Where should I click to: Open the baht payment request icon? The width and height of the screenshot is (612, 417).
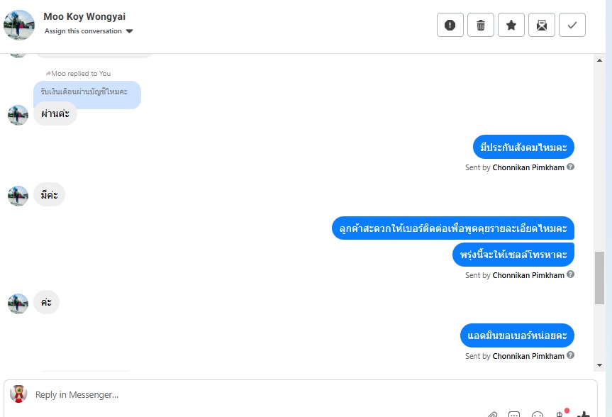pyautogui.click(x=561, y=413)
